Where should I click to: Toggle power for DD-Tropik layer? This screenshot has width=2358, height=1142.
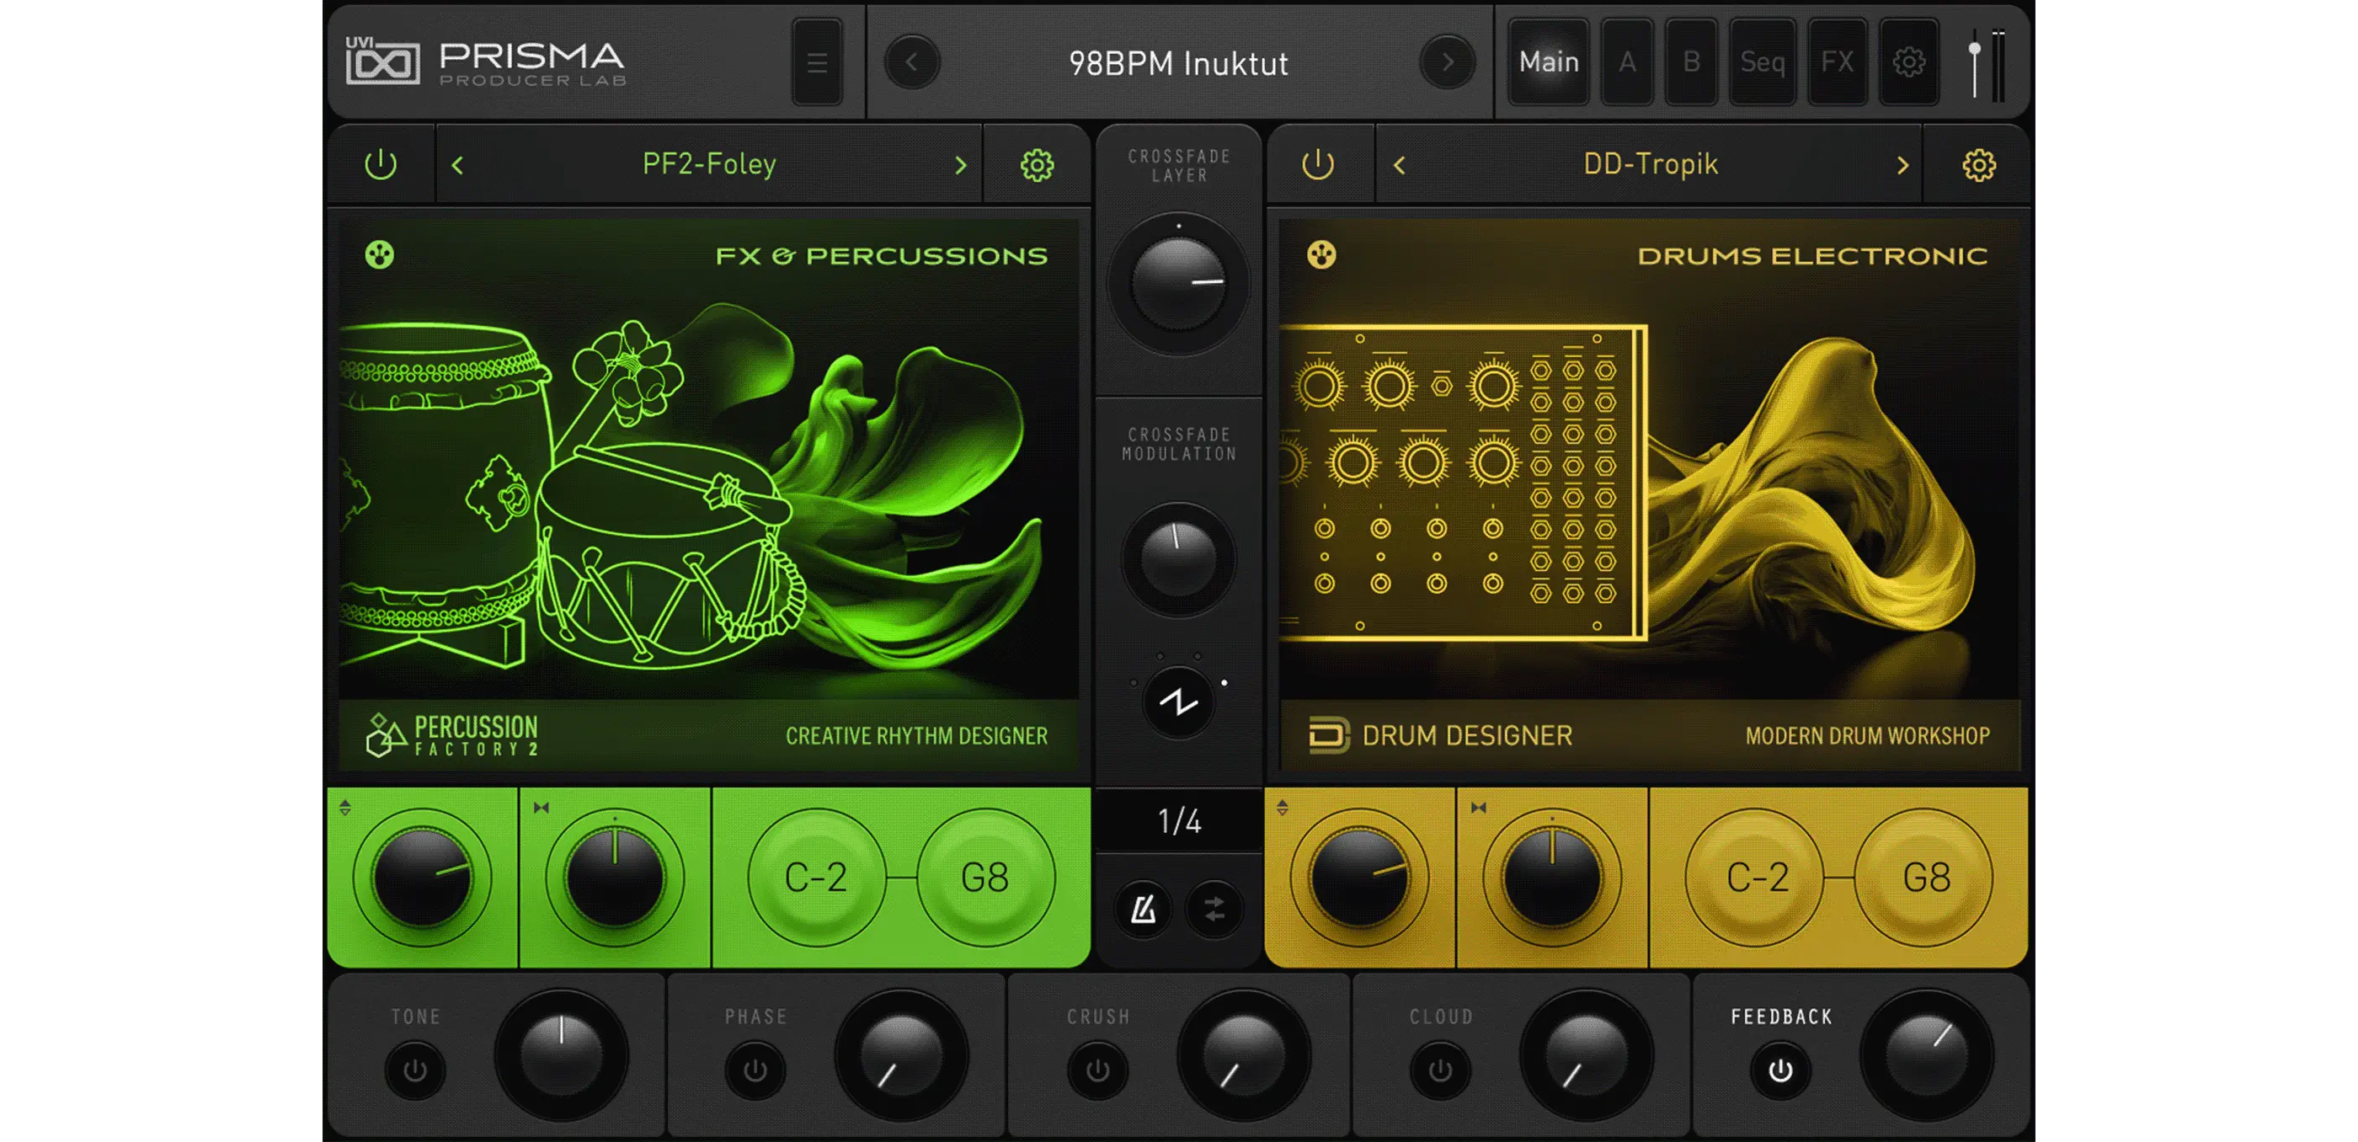[x=1318, y=165]
